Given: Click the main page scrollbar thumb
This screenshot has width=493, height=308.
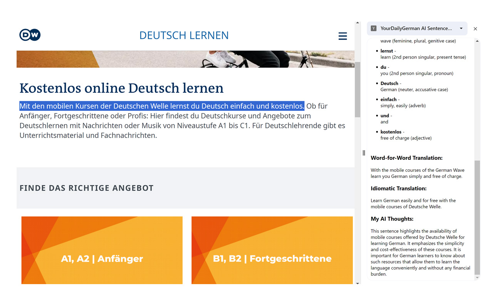Looking at the screenshot, I should (x=357, y=89).
